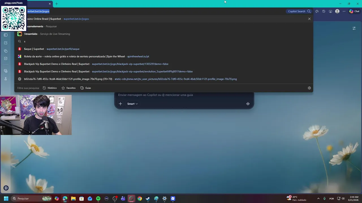The image size is (362, 203).
Task: Open the weather widget showing 20°C
Action: [x=296, y=198]
